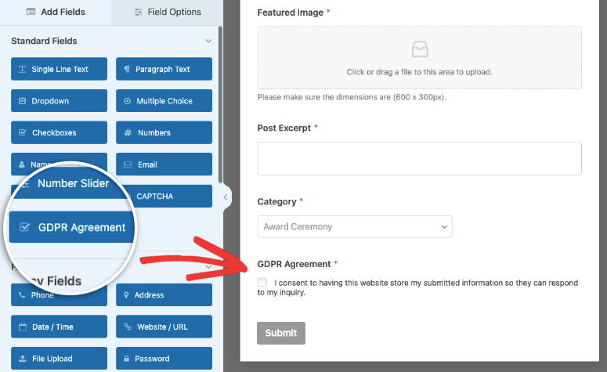Add a Single Line Text field
Screen dimensions: 607x372
tap(59, 69)
